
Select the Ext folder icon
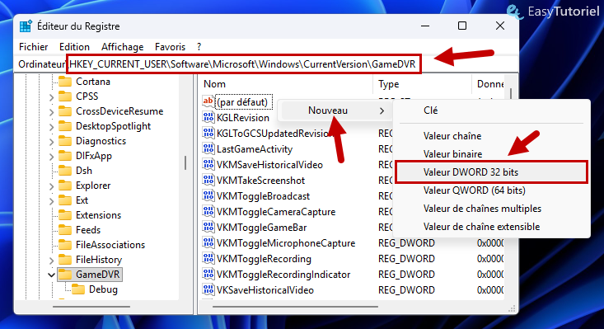[65, 200]
